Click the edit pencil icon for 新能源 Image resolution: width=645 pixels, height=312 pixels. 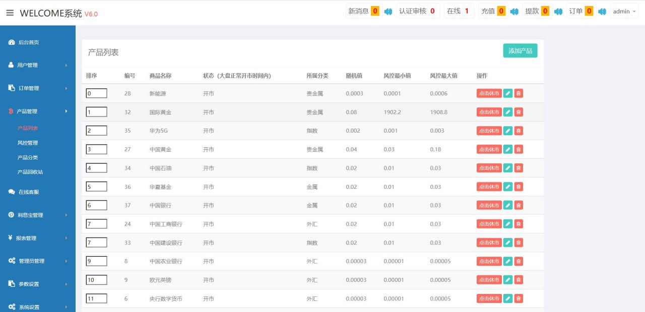click(x=508, y=93)
